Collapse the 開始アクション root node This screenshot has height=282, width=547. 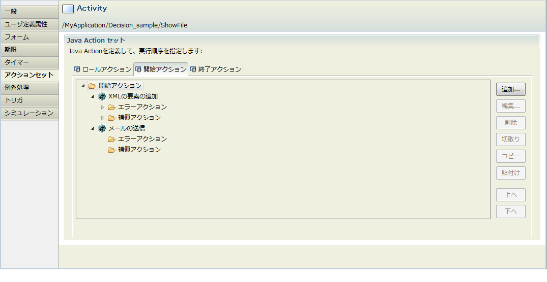pos(83,86)
